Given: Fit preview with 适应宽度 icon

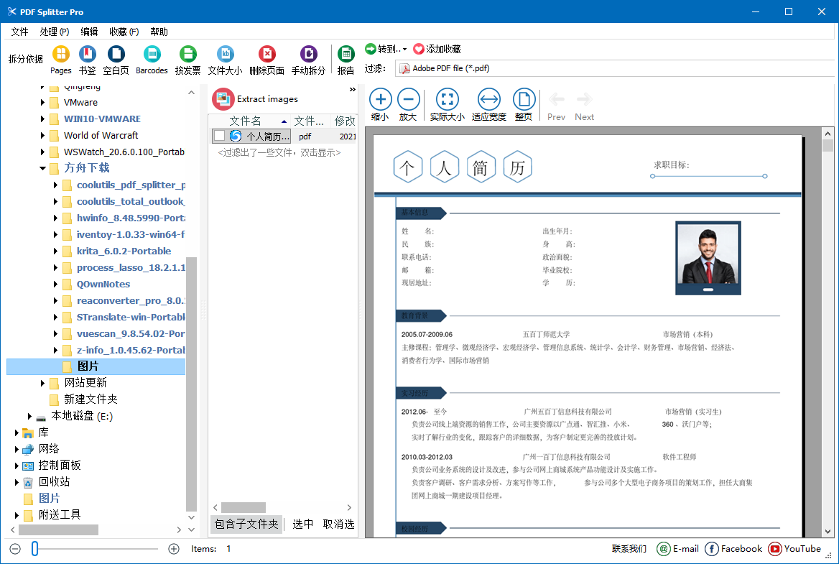Looking at the screenshot, I should (489, 105).
